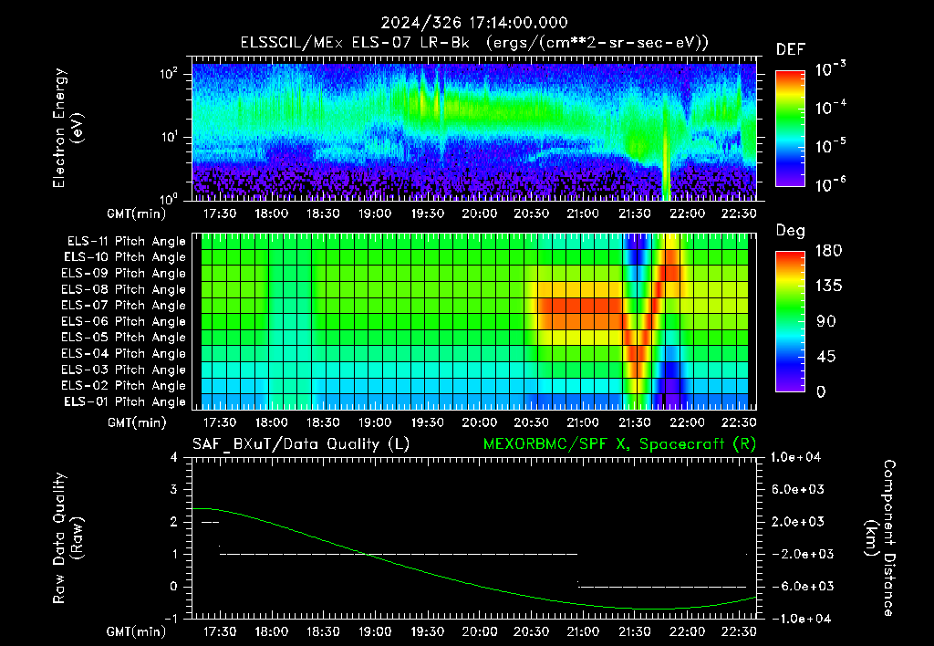Click the 21:00 tick label under spectrogram

pos(583,214)
